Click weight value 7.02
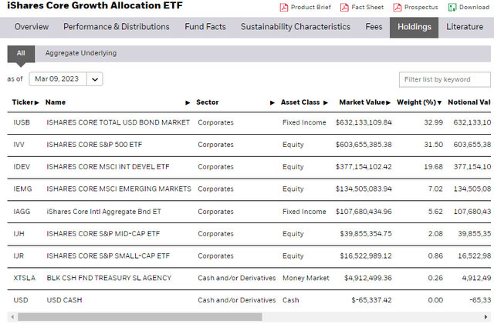This screenshot has height=324, width=494. (x=435, y=189)
